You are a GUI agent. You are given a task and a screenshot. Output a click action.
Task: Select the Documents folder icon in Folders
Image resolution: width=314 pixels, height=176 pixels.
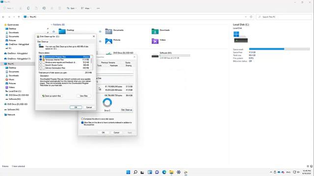tap(108, 31)
